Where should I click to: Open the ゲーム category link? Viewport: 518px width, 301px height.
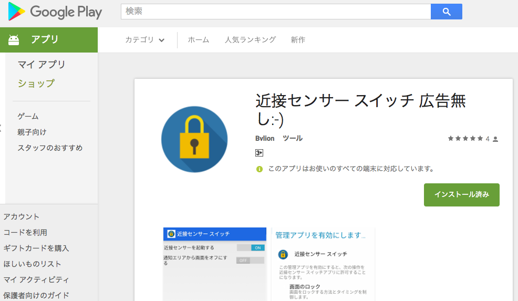[x=28, y=116]
